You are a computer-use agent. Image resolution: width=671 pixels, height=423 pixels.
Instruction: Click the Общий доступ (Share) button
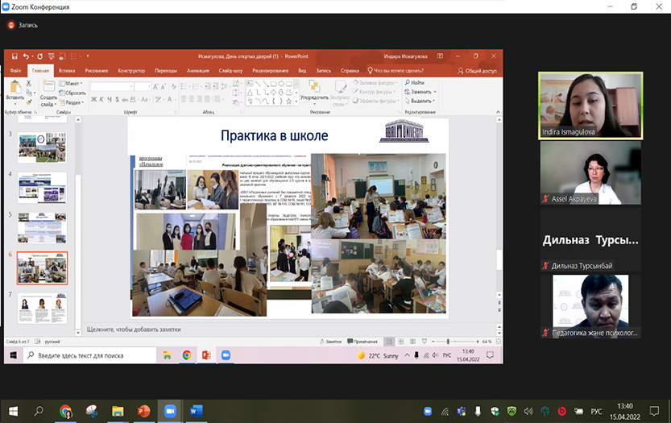click(476, 71)
